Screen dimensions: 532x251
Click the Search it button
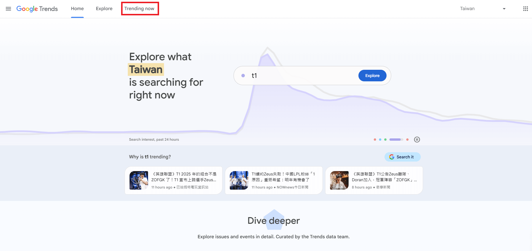tap(402, 157)
